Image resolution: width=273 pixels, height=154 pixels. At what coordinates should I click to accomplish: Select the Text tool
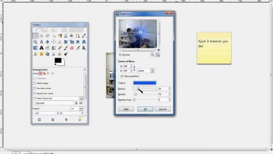click(x=41, y=48)
